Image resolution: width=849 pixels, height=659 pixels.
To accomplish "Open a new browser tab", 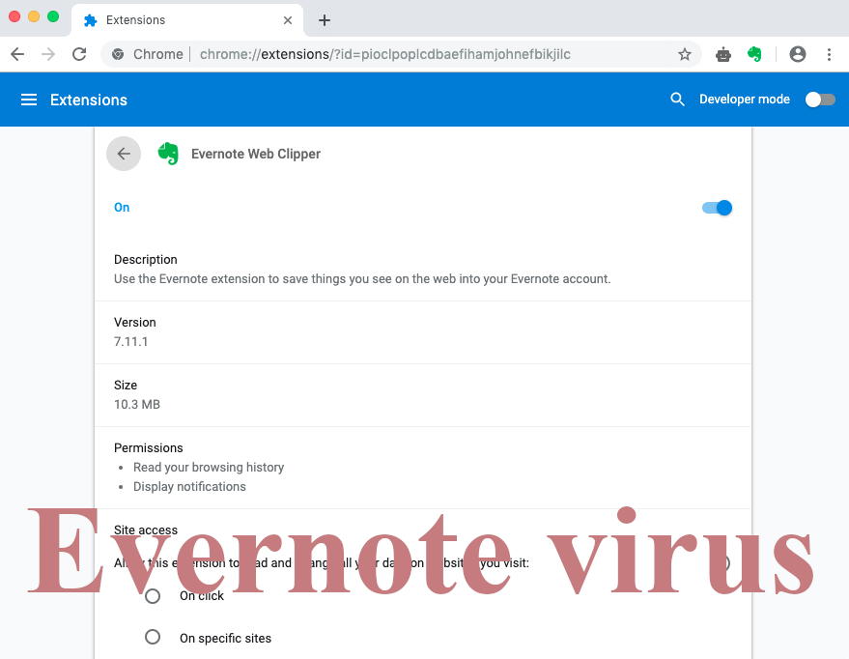I will pos(325,20).
